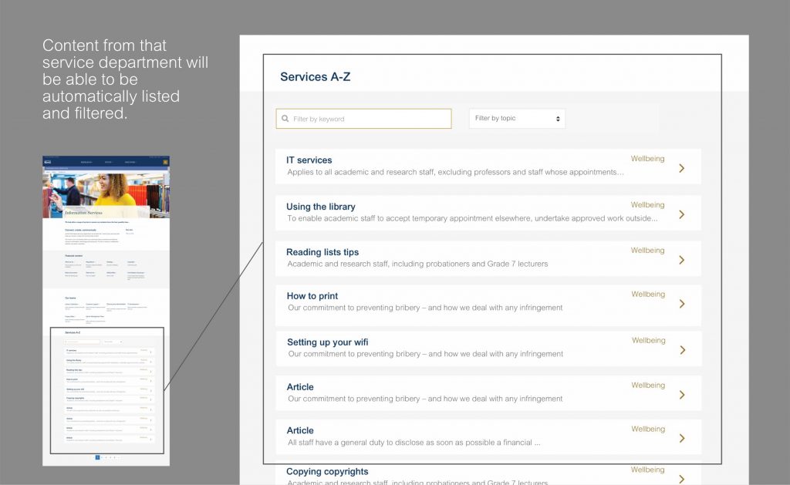The width and height of the screenshot is (790, 485).
Task: Click the chevron on the financial disclosure Article row
Action: [x=681, y=439]
